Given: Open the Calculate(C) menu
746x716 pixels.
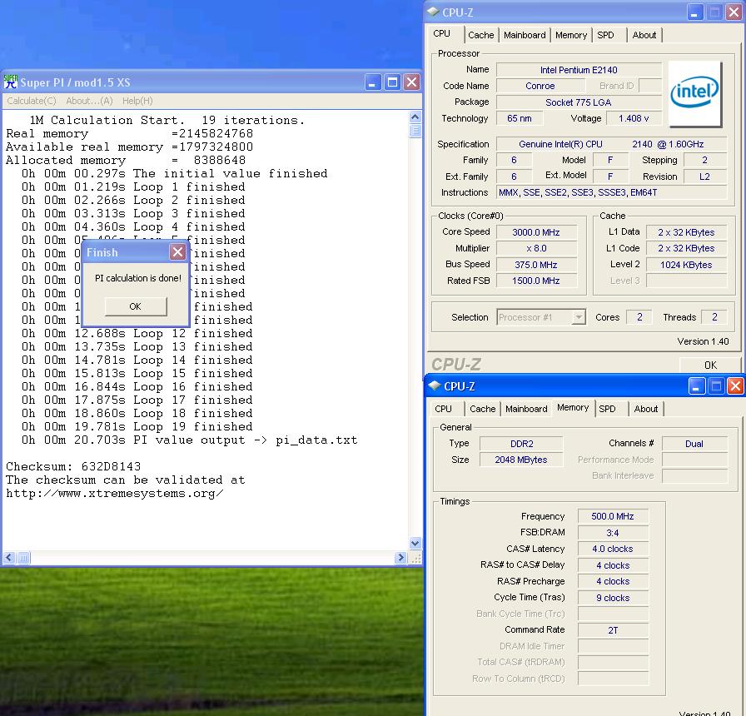Looking at the screenshot, I should (x=32, y=101).
